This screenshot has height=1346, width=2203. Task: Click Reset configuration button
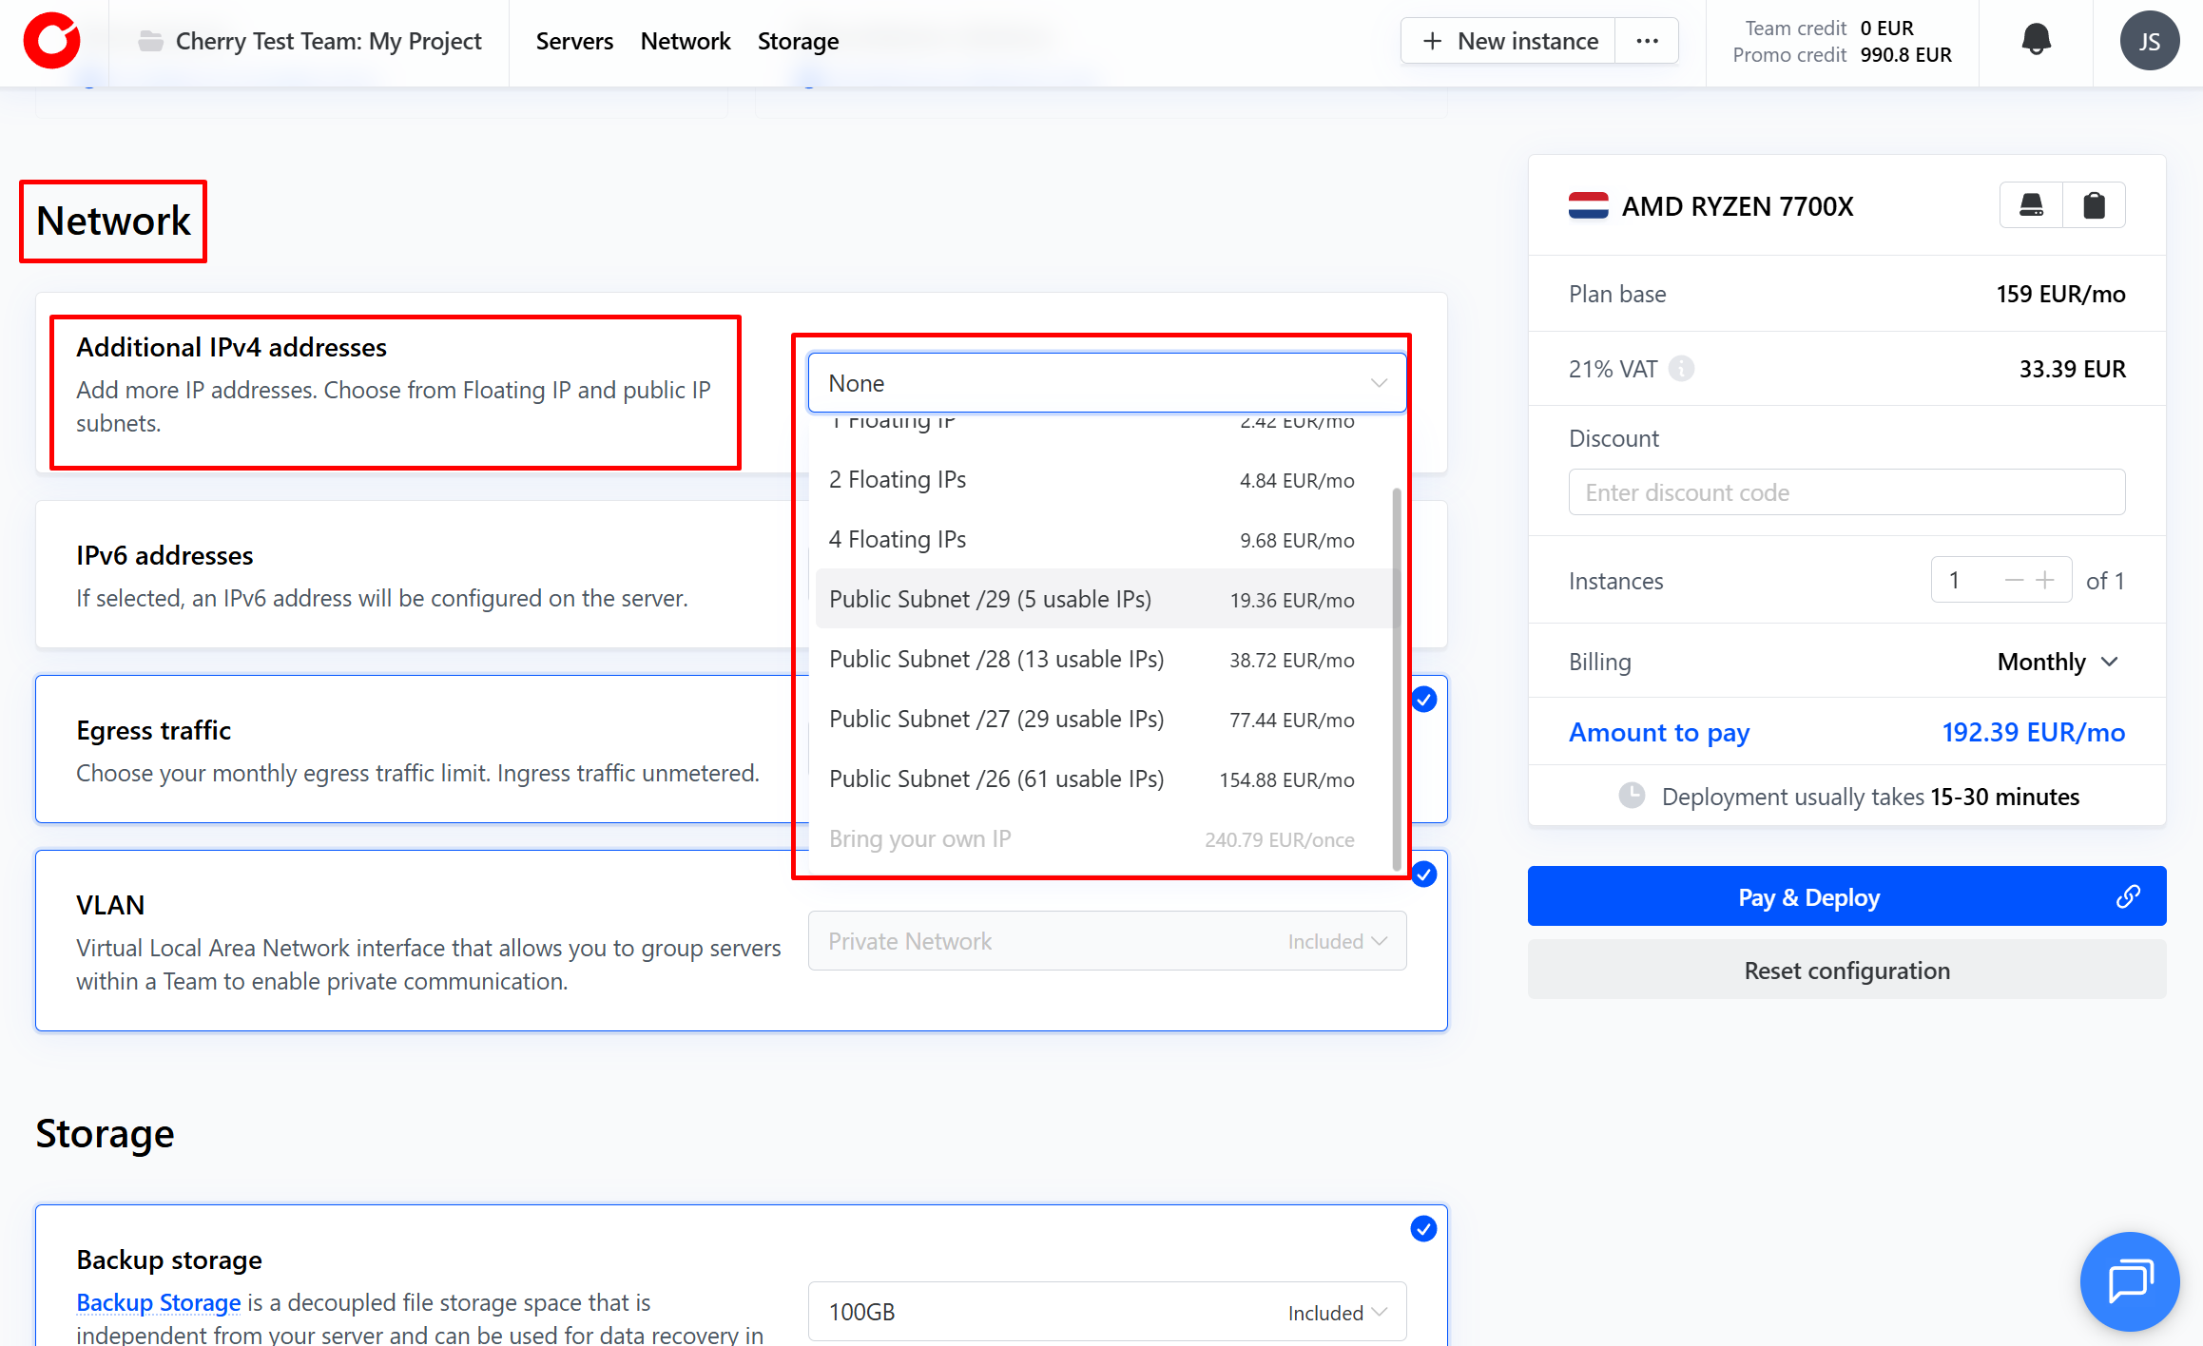pyautogui.click(x=1846, y=971)
